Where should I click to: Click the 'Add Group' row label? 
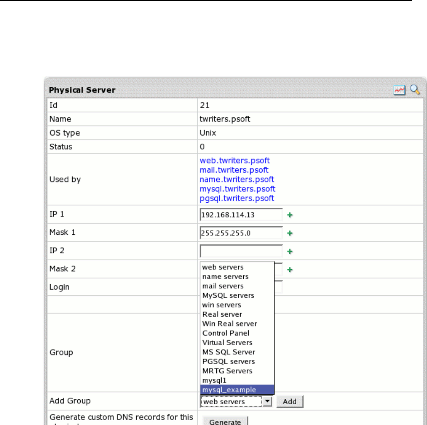pos(70,401)
